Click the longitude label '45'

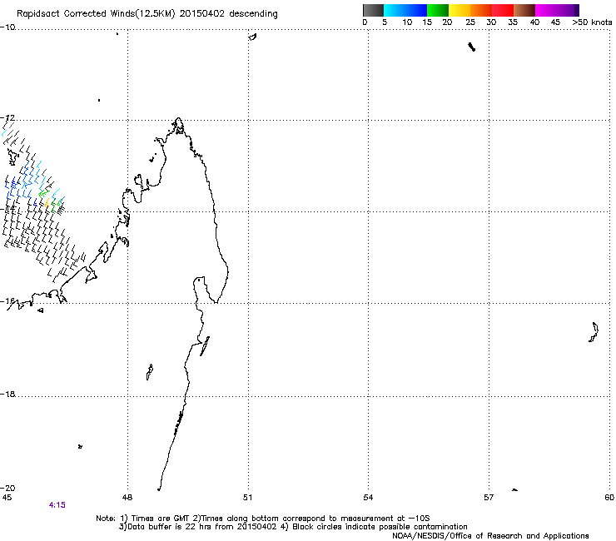click(x=7, y=498)
